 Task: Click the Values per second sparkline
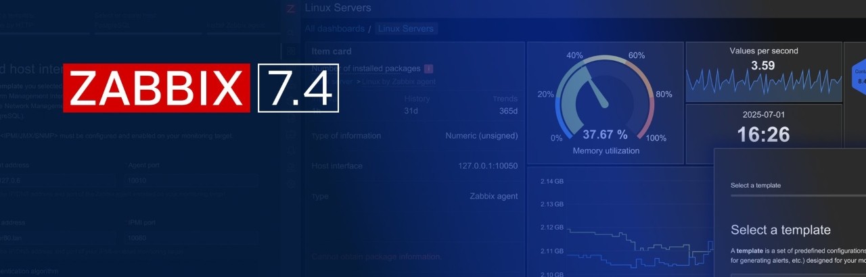(x=763, y=83)
